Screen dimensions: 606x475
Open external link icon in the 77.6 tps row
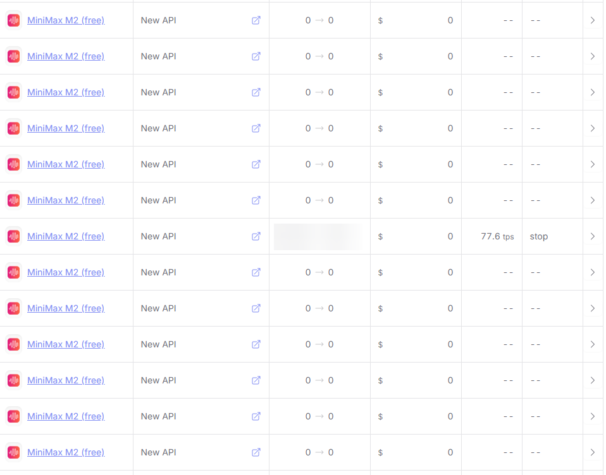(x=256, y=236)
